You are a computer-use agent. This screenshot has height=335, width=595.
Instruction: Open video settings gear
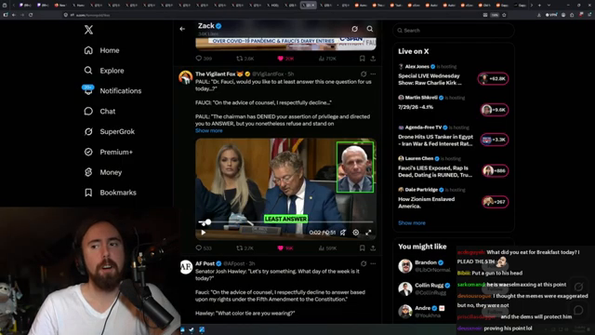tap(355, 233)
